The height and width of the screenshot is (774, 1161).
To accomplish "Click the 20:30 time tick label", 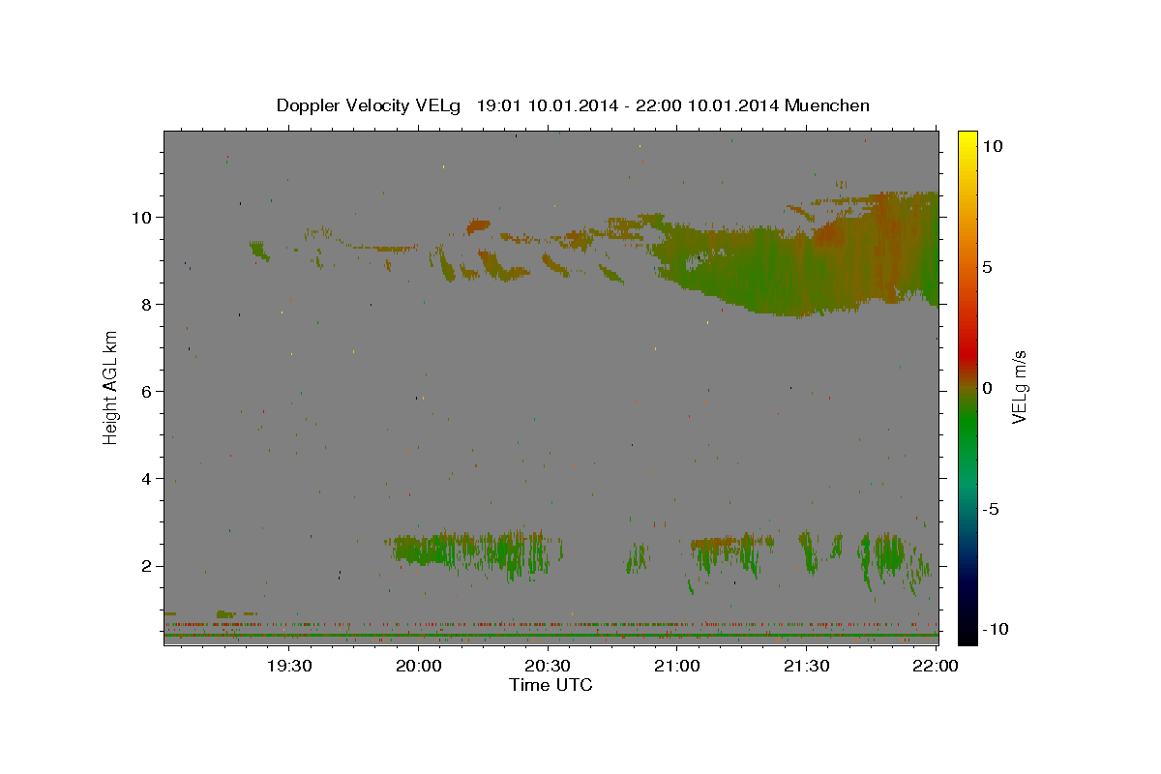I will [x=548, y=666].
